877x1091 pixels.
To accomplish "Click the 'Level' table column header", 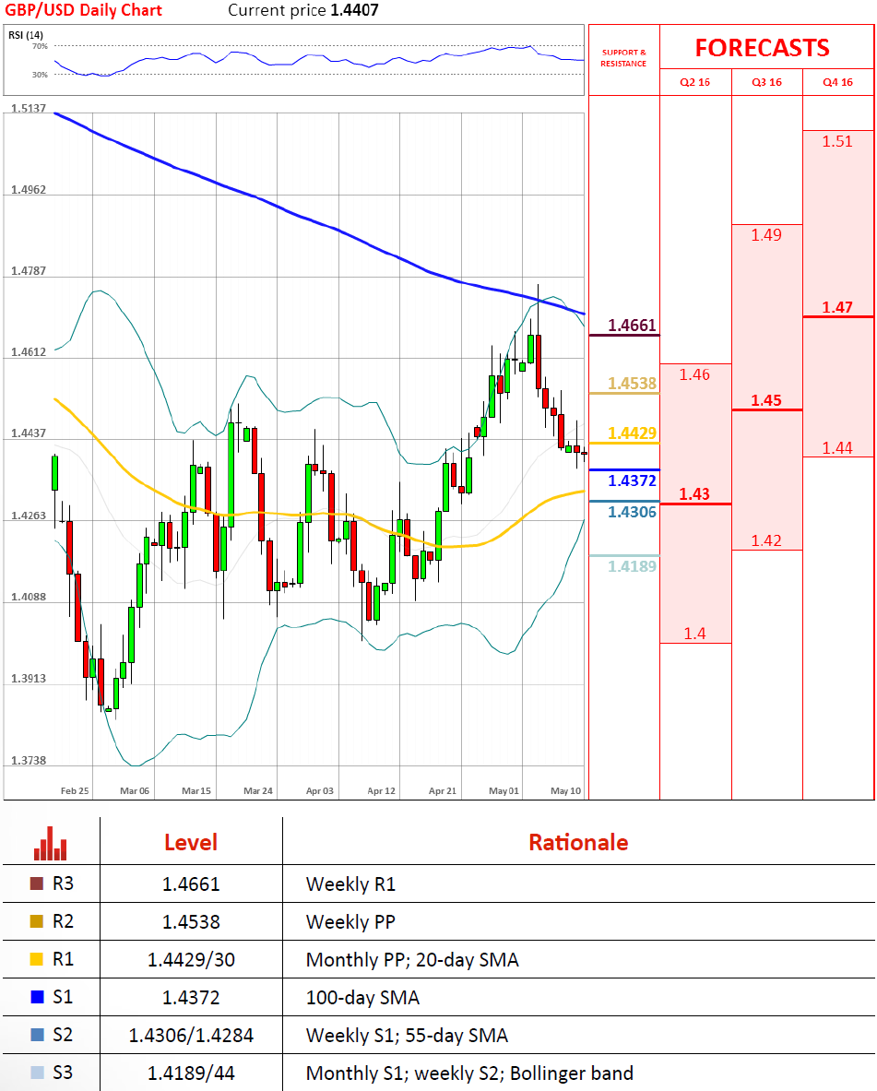I will [191, 843].
